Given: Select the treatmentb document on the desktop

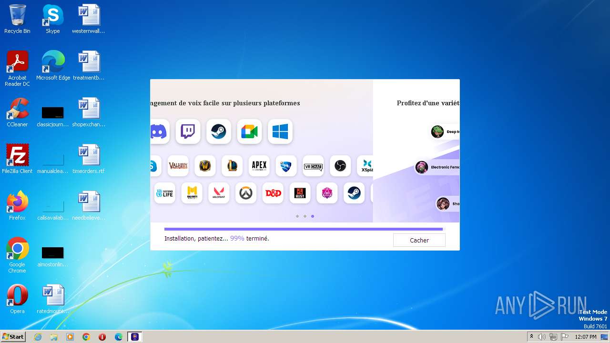Looking at the screenshot, I should [89, 66].
